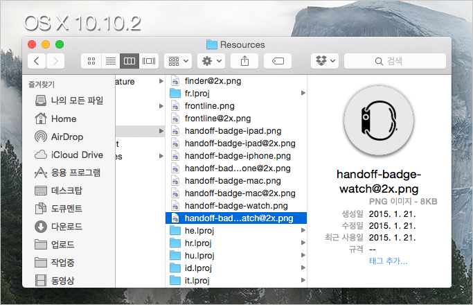Select handoff-badge-mac.png file
The image size is (473, 305).
pyautogui.click(x=236, y=181)
